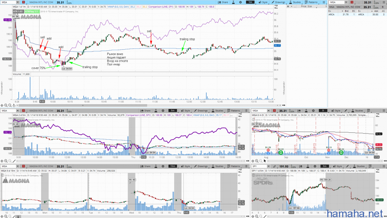
Task: Click Share button on the 1m chart
Action: tap(223, 2)
